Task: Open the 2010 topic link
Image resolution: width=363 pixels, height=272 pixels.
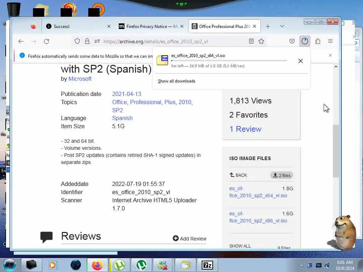Action: pyautogui.click(x=185, y=102)
